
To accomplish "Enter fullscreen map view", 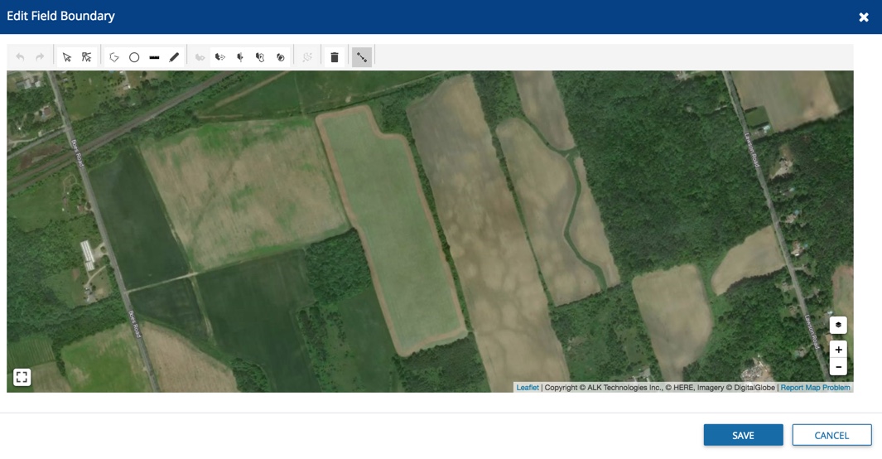I will coord(22,377).
